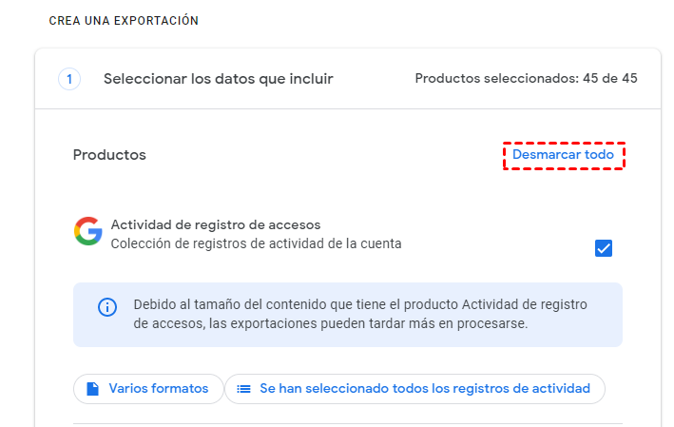This screenshot has height=427, width=674.
Task: Open 'Se han seleccionado todos los registros' button
Action: click(414, 389)
